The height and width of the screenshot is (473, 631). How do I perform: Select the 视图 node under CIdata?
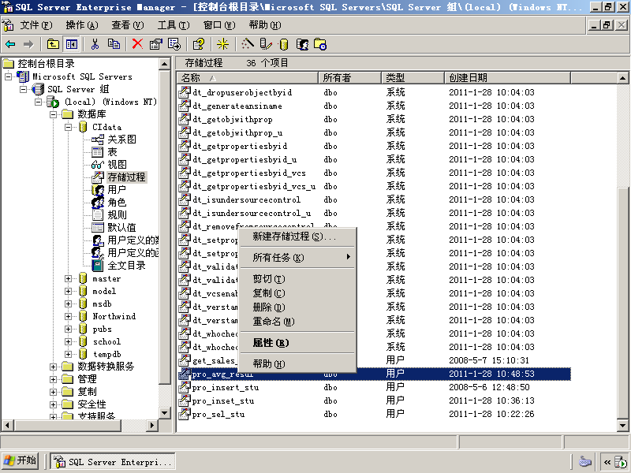point(117,165)
